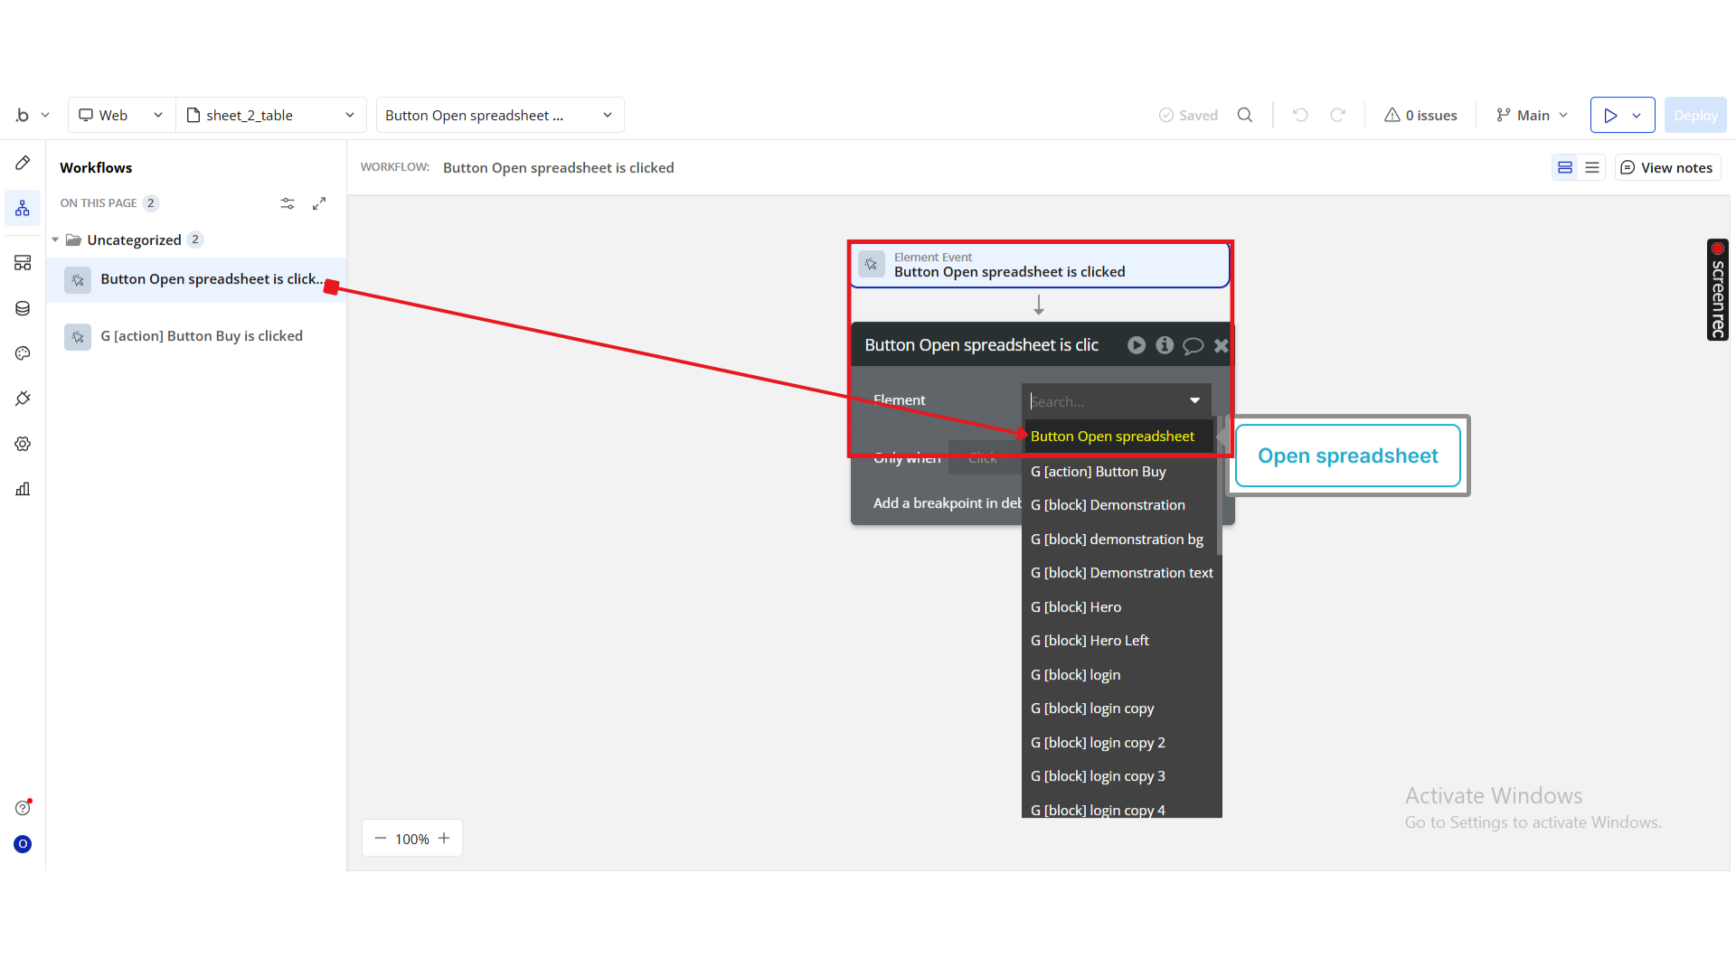1736x976 pixels.
Task: Open the Styles palette icon
Action: pyautogui.click(x=23, y=353)
